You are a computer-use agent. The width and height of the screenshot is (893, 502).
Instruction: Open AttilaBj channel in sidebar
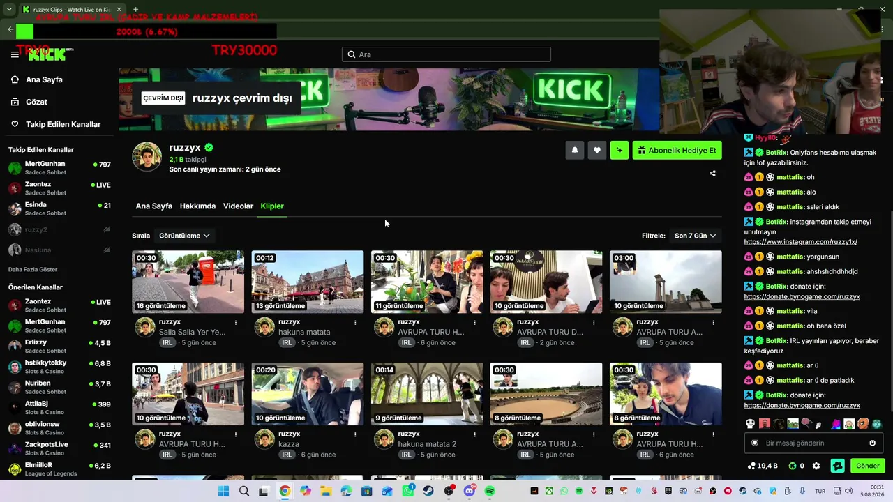pyautogui.click(x=59, y=407)
